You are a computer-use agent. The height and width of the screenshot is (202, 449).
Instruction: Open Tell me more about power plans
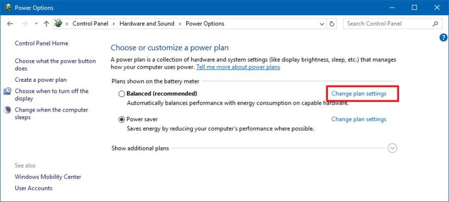pos(238,67)
